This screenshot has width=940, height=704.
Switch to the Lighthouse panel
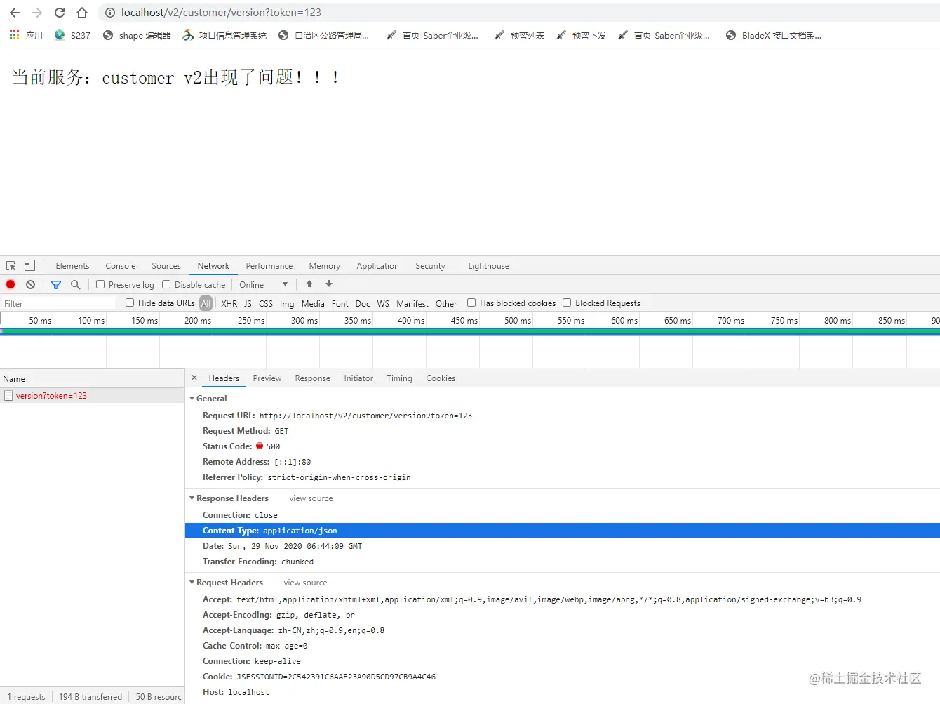click(x=488, y=266)
